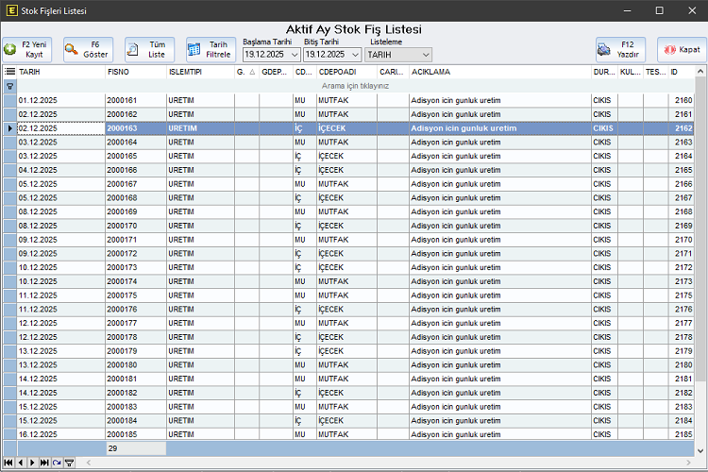Click the F2 Yeni Kayıt button
The image size is (708, 472).
[x=28, y=49]
